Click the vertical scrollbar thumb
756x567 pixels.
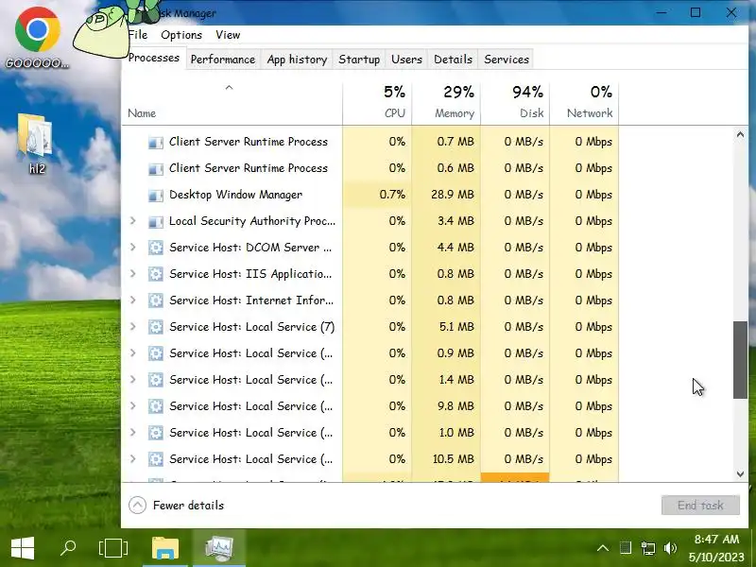(x=740, y=360)
